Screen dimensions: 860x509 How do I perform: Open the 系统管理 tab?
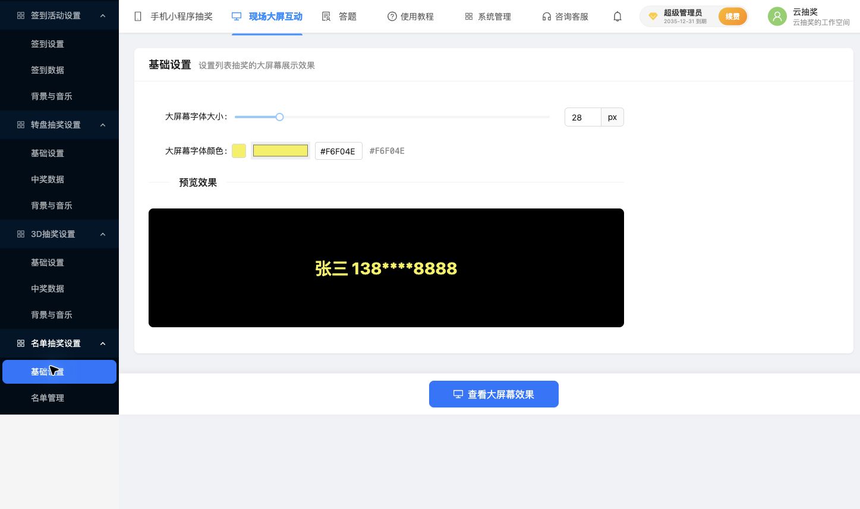(x=487, y=17)
